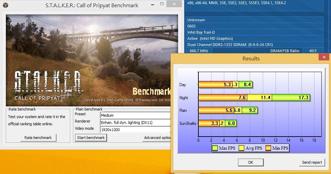The height and width of the screenshot is (174, 331).
Task: Open the Preset dropdown showing Medium
Action: point(135,115)
